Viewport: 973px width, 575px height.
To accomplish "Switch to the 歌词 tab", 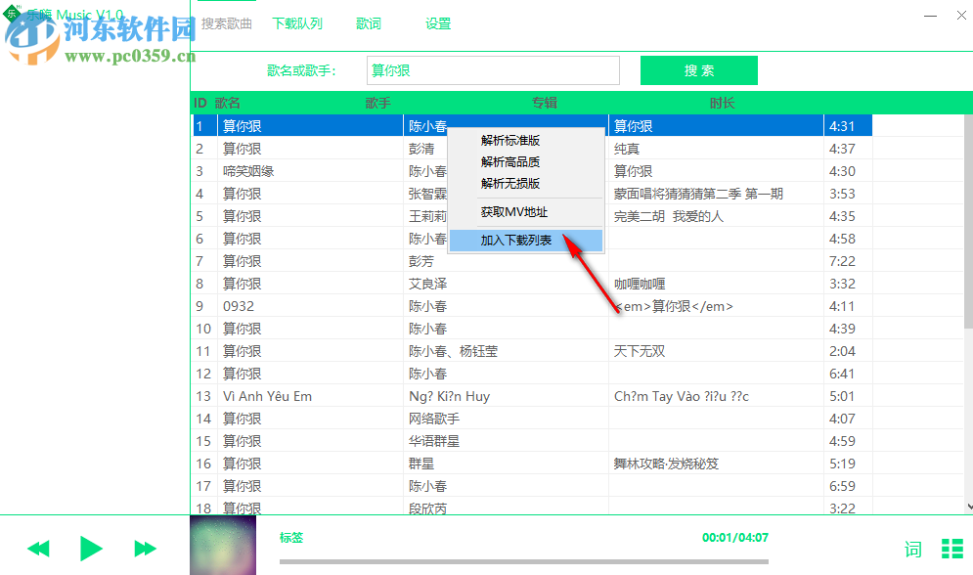I will point(369,23).
